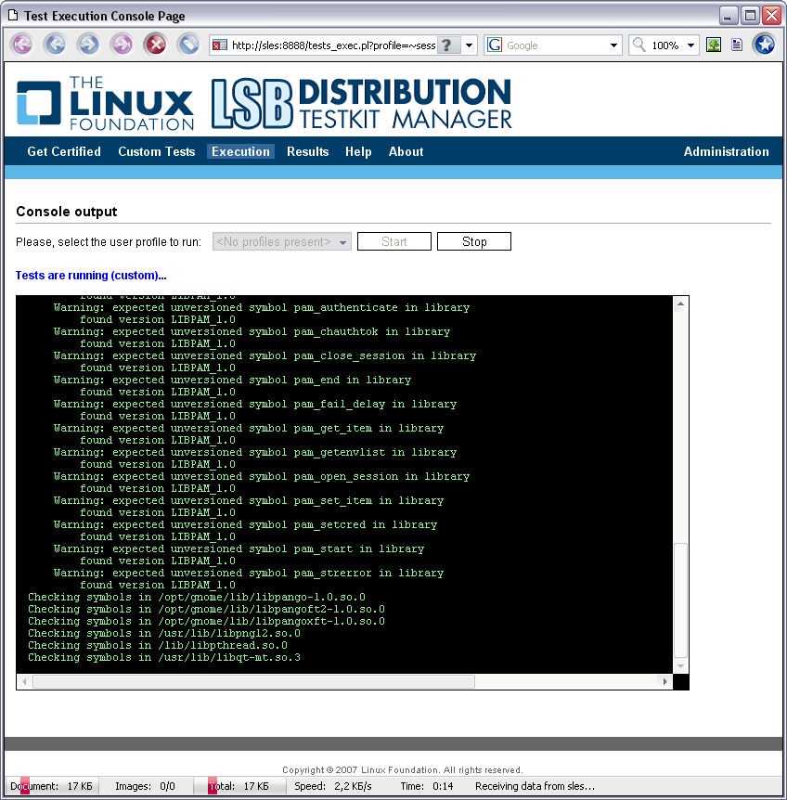Open the Custom Tests tab
The height and width of the screenshot is (800, 787).
click(157, 151)
